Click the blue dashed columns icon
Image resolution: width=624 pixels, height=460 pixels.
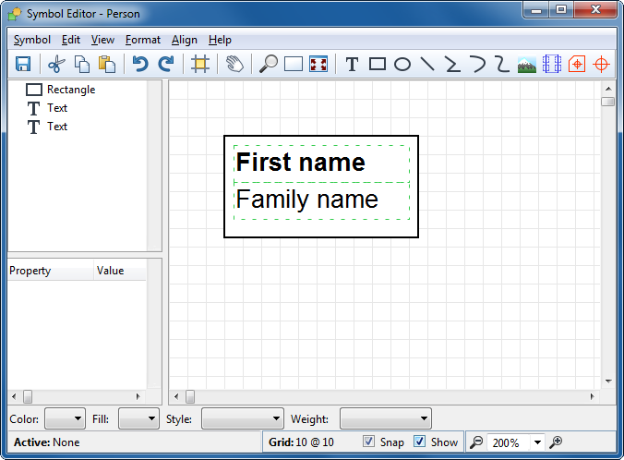coord(552,64)
